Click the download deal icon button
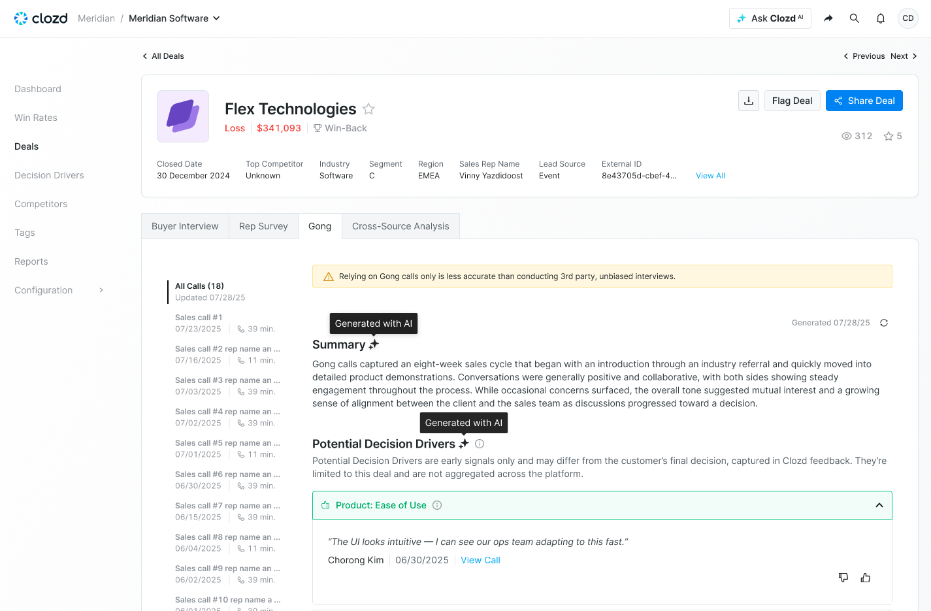 (x=749, y=101)
